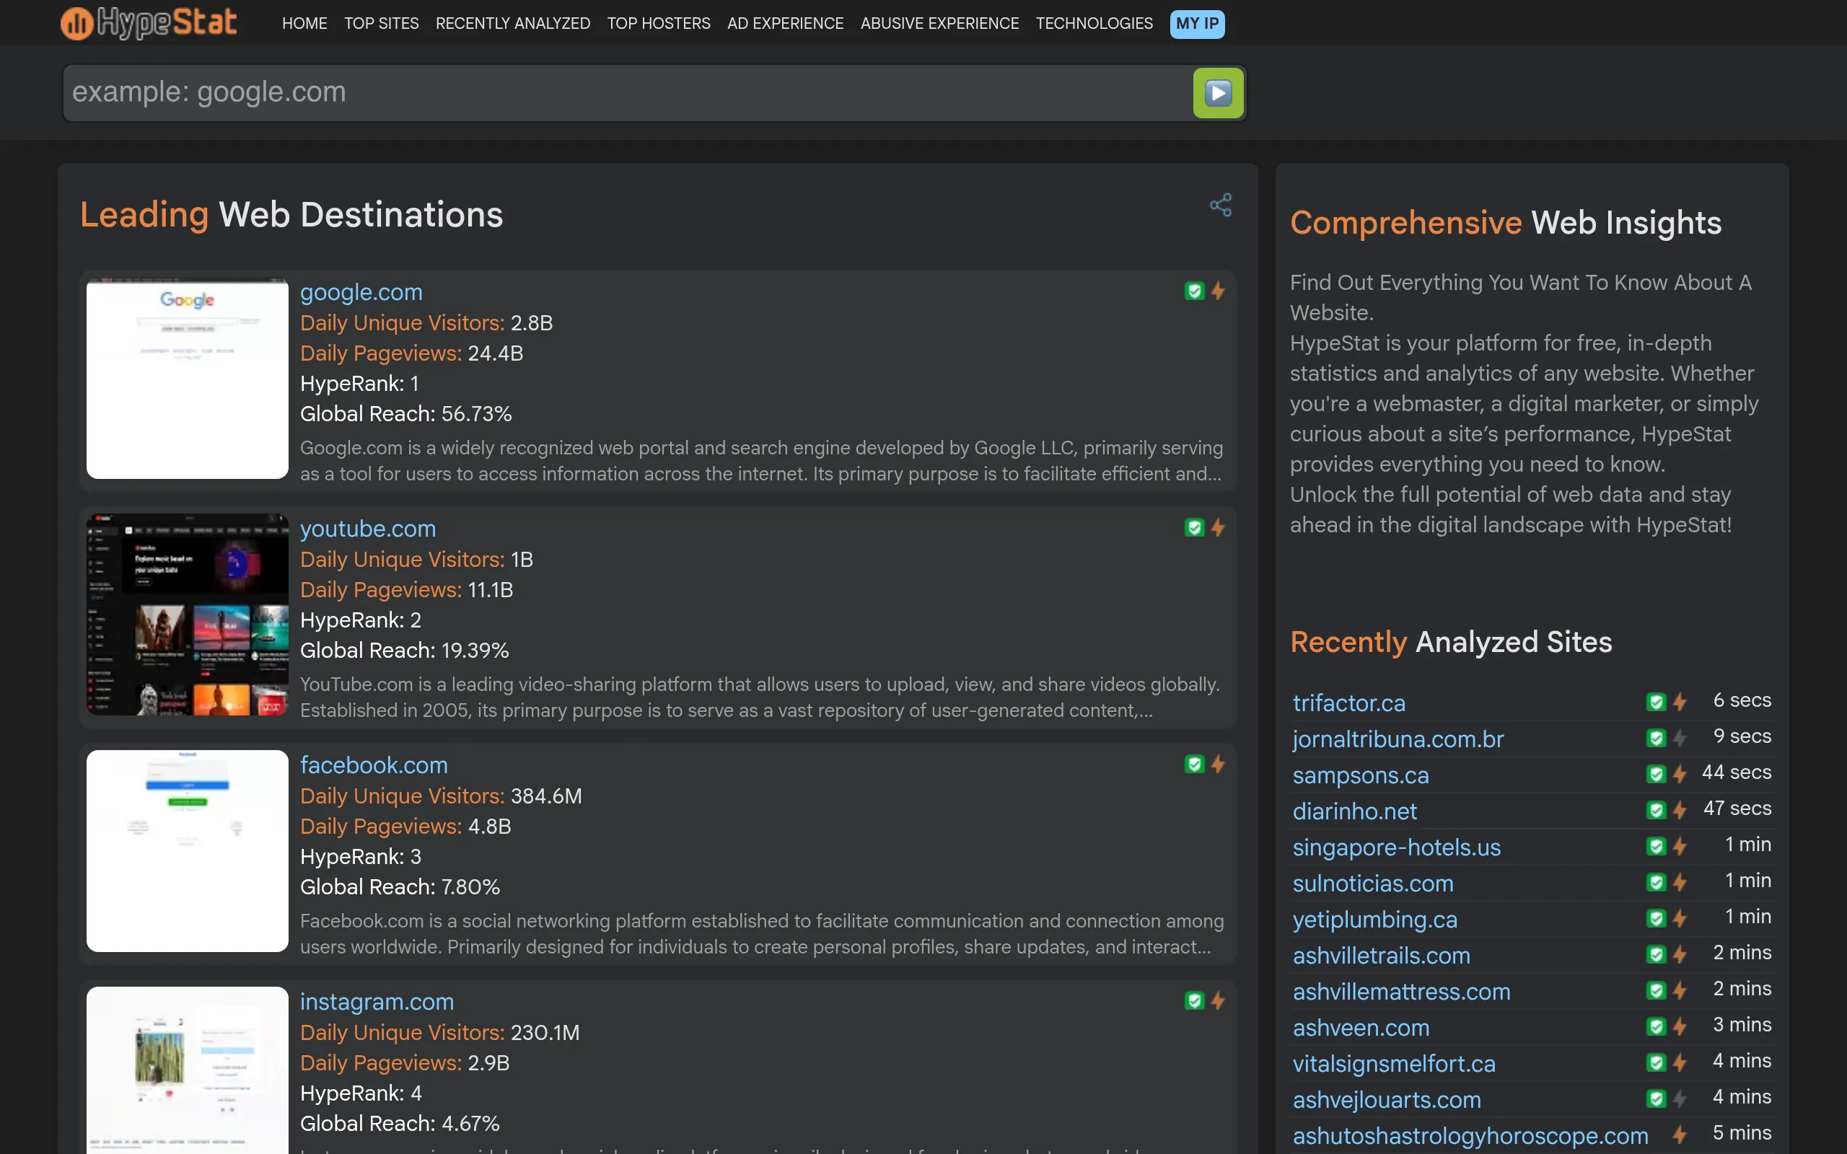Go to the HOME menu item

pyautogui.click(x=304, y=24)
